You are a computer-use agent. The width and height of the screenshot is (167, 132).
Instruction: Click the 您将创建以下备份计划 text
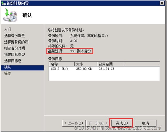click(66, 30)
